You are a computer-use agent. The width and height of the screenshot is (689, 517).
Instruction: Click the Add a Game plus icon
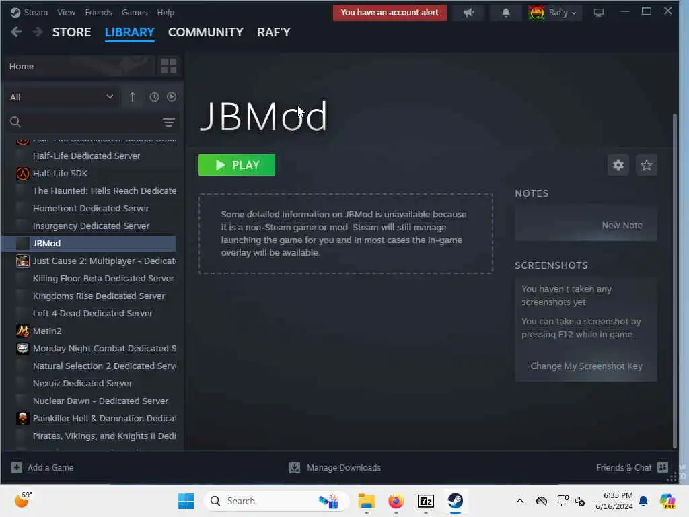point(17,467)
